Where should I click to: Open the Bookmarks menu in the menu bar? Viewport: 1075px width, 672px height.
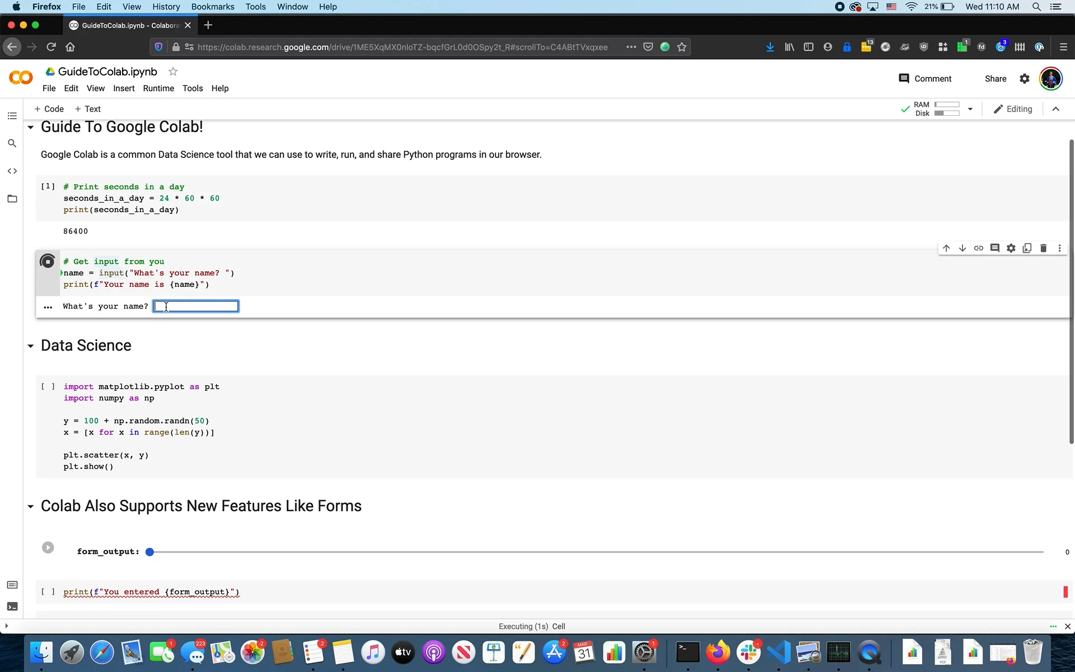212,7
